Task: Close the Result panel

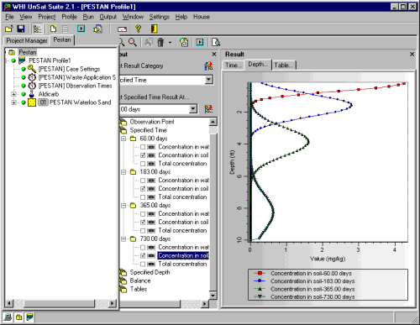Action: point(412,54)
